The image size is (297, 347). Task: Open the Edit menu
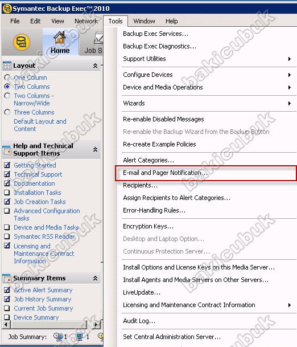[x=35, y=21]
